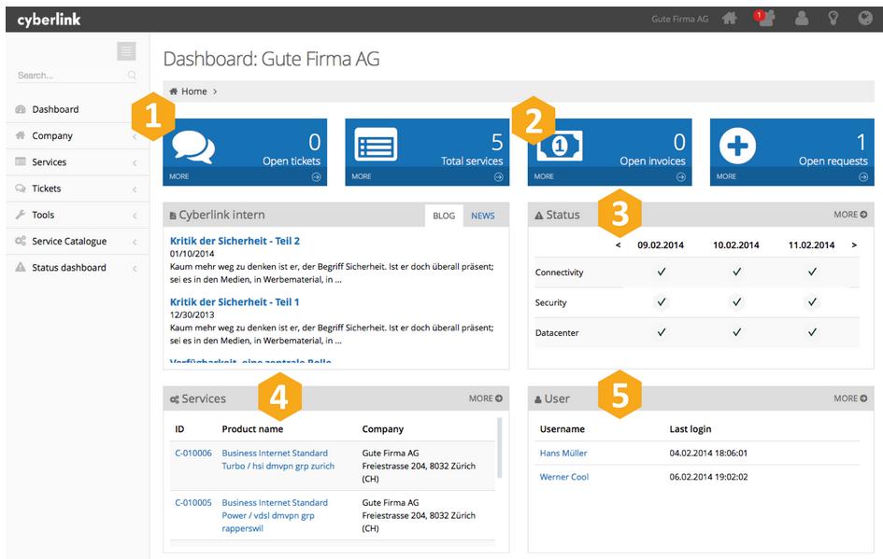Select the Dashboard sidebar item

coord(78,109)
